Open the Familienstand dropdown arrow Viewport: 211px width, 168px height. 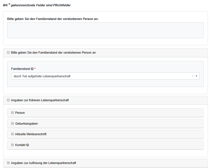(x=196, y=76)
